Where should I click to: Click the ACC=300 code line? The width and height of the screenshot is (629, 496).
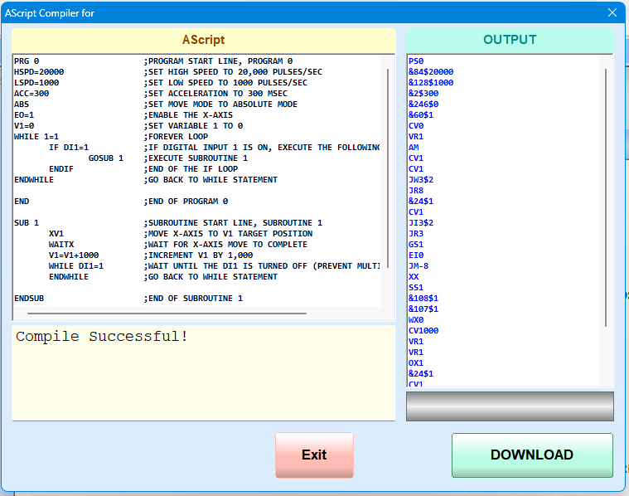pyautogui.click(x=31, y=94)
